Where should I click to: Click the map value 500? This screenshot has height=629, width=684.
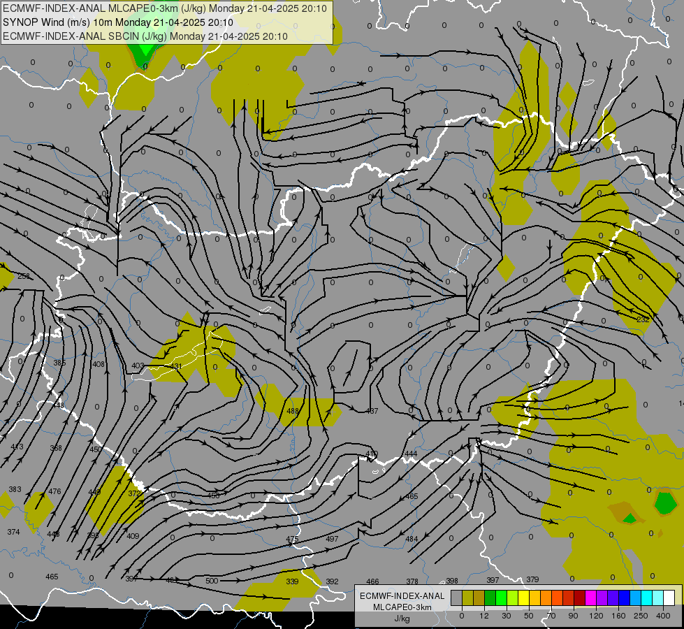212,581
